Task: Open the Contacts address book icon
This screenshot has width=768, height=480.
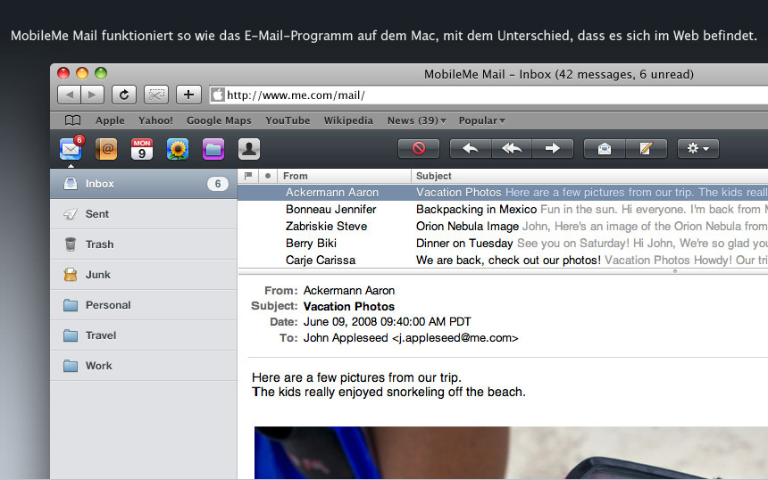Action: tap(106, 149)
